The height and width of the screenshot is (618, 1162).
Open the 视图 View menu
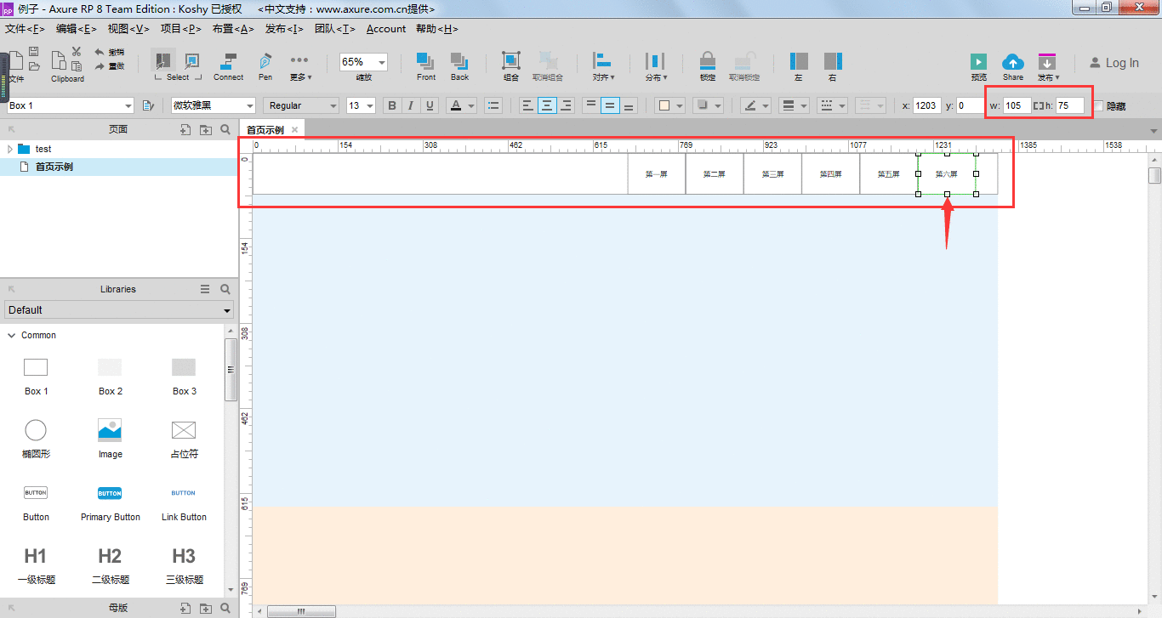pyautogui.click(x=128, y=29)
